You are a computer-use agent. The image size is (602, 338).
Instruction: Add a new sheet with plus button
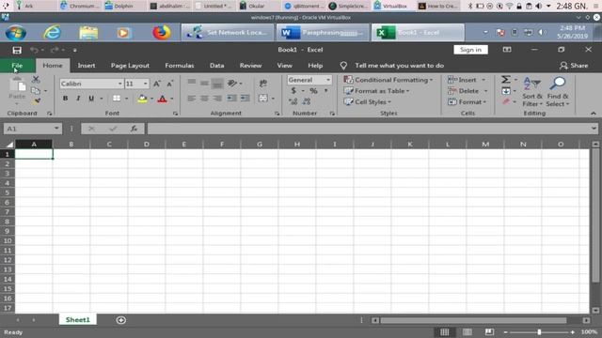pos(121,320)
